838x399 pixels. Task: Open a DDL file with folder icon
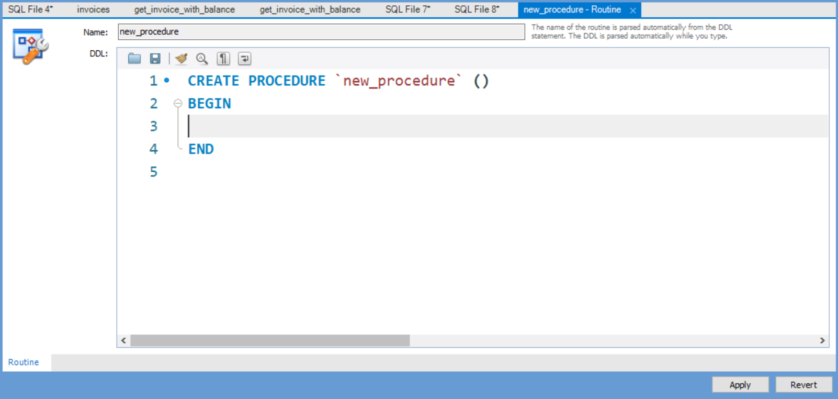[134, 59]
